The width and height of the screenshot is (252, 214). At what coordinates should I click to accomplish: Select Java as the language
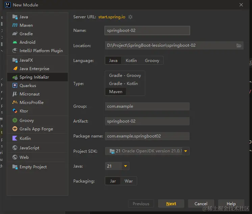point(113,60)
